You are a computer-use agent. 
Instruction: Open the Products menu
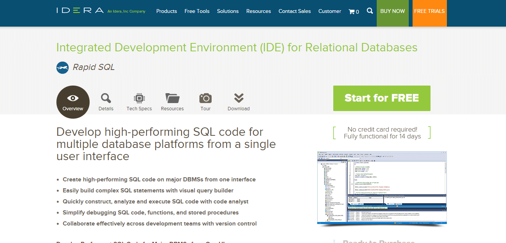point(167,11)
